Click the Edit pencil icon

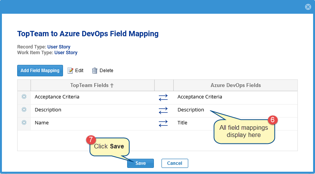click(x=70, y=71)
